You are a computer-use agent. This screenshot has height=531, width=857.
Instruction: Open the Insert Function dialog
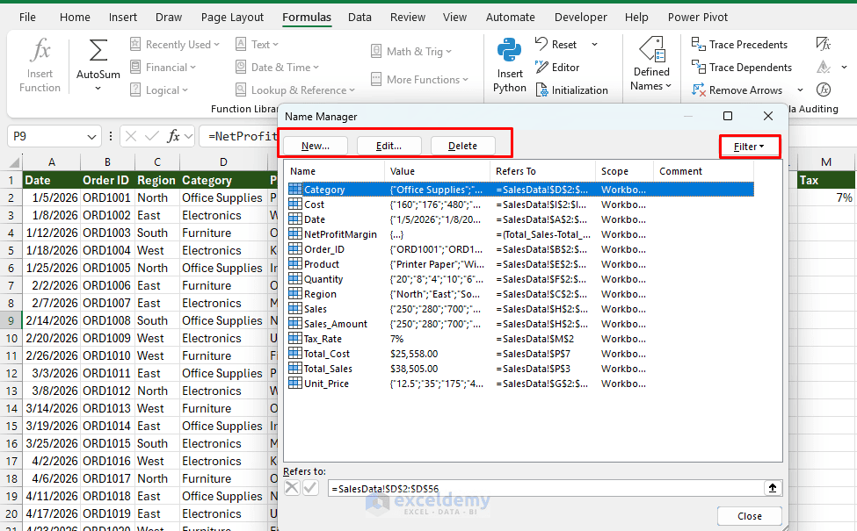(x=40, y=65)
